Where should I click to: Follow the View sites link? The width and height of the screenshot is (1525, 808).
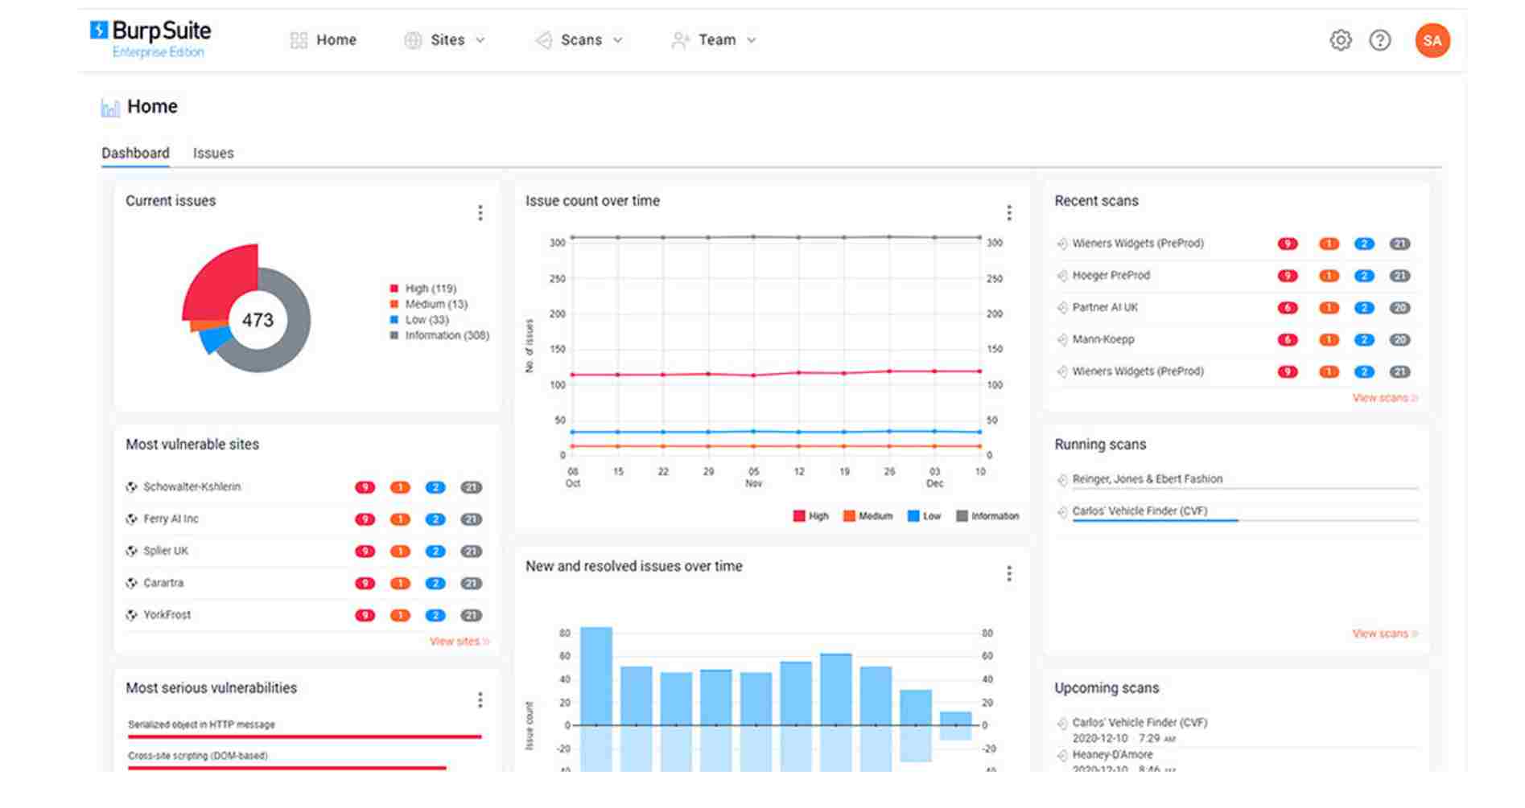(460, 642)
